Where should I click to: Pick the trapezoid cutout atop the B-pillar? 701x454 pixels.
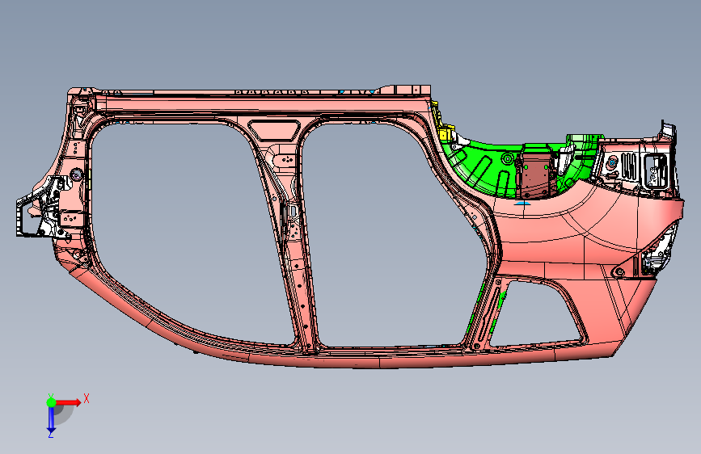pos(273,129)
